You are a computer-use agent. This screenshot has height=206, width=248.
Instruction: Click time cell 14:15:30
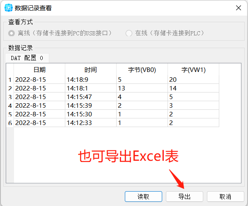pos(91,114)
